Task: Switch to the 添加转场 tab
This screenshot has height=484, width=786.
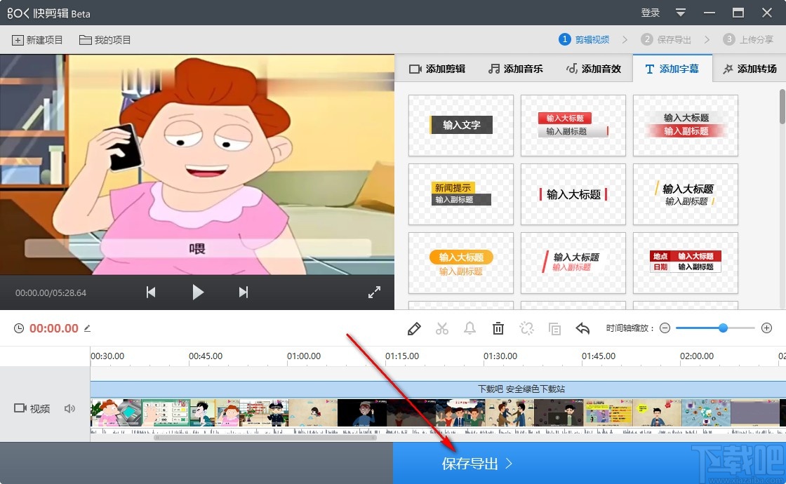Action: point(750,69)
